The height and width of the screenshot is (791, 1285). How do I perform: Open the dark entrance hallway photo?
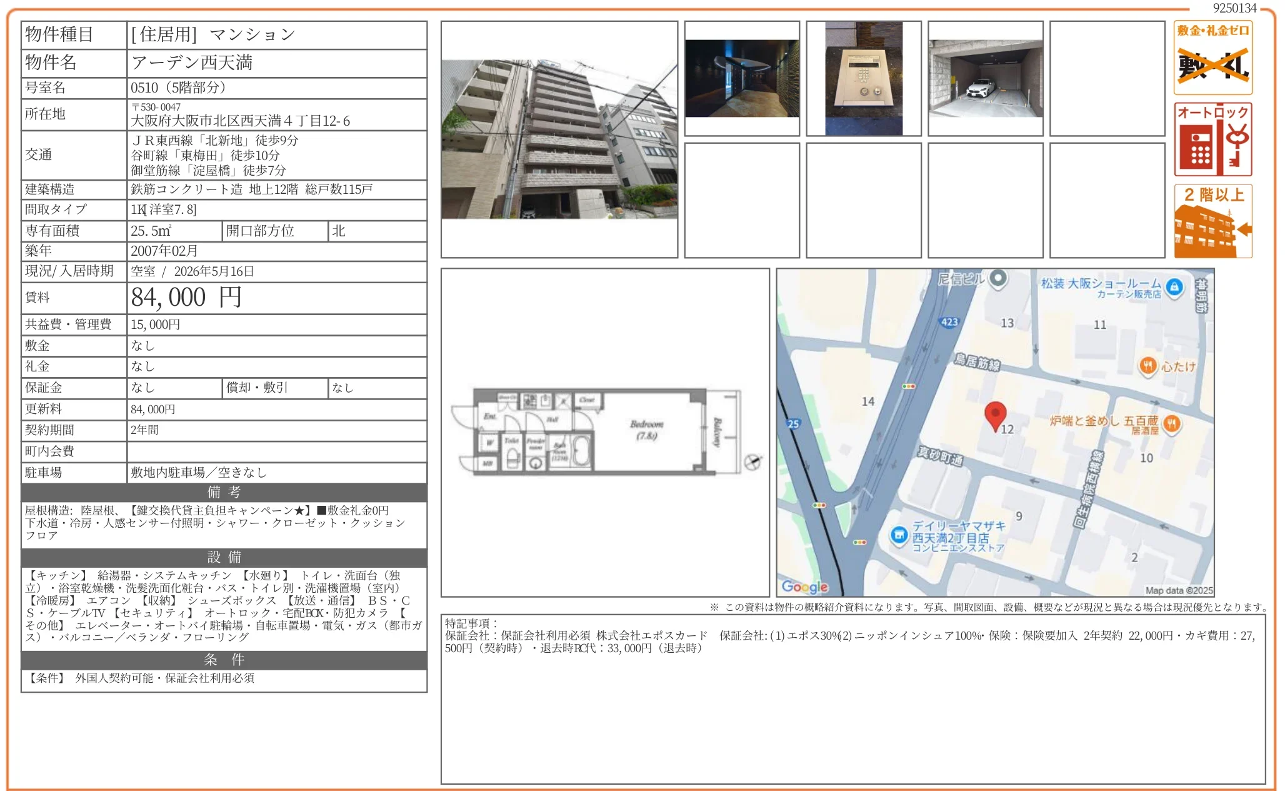point(741,79)
